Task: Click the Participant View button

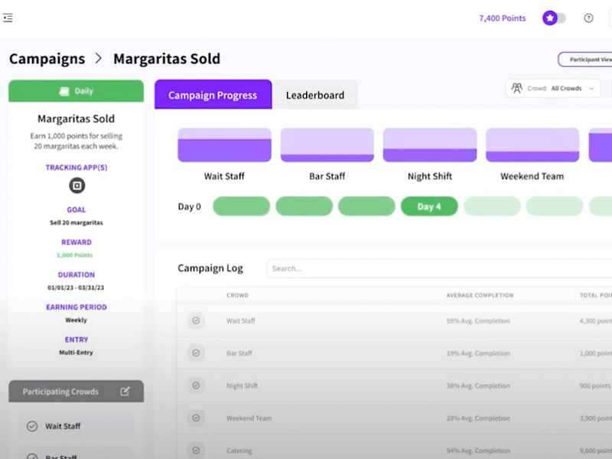Action: (x=585, y=60)
